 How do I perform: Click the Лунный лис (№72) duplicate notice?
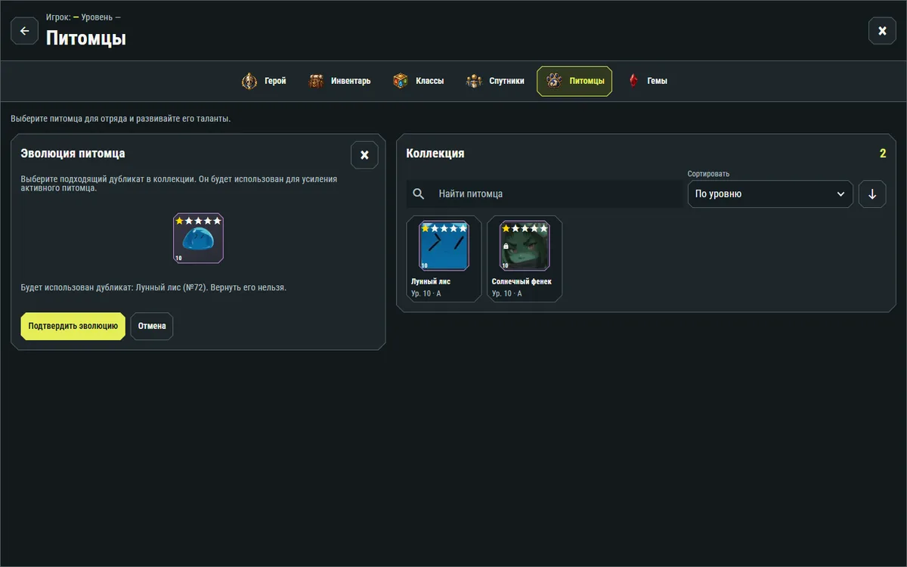coord(153,287)
